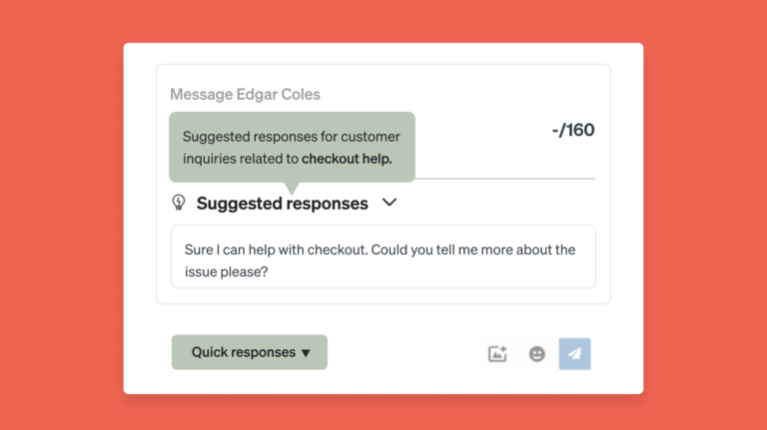Click the divider line under the message field
Image resolution: width=767 pixels, height=430 pixels.
tap(504, 179)
